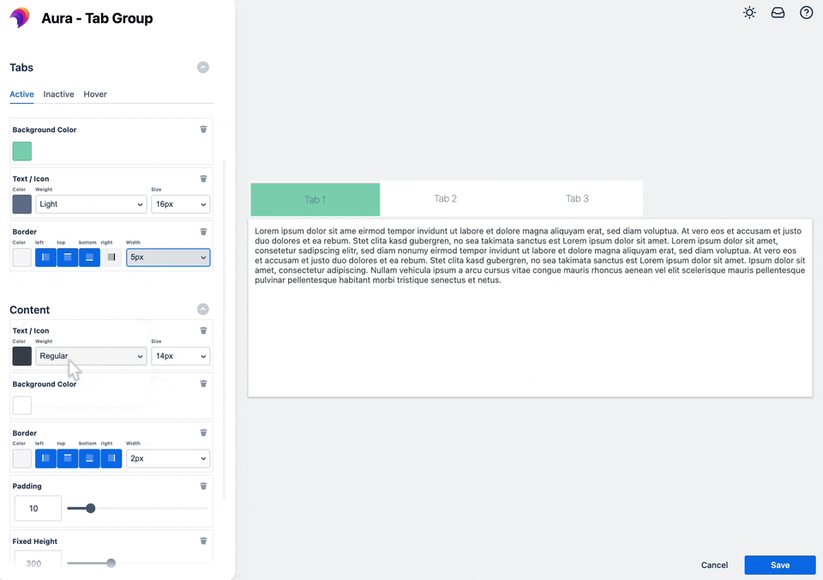Remove the Fixed Height setting
The image size is (823, 580).
[203, 541]
